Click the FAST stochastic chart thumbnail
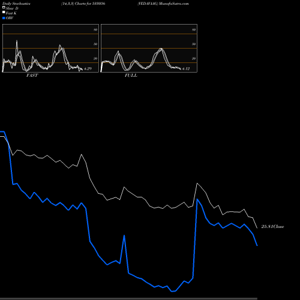Screen dimensions: 300x300 [x=50, y=48]
